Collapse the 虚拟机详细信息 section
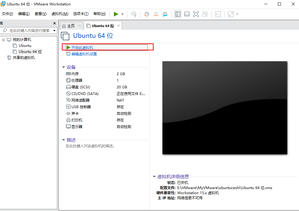This screenshot has height=211, width=299. (x=154, y=177)
